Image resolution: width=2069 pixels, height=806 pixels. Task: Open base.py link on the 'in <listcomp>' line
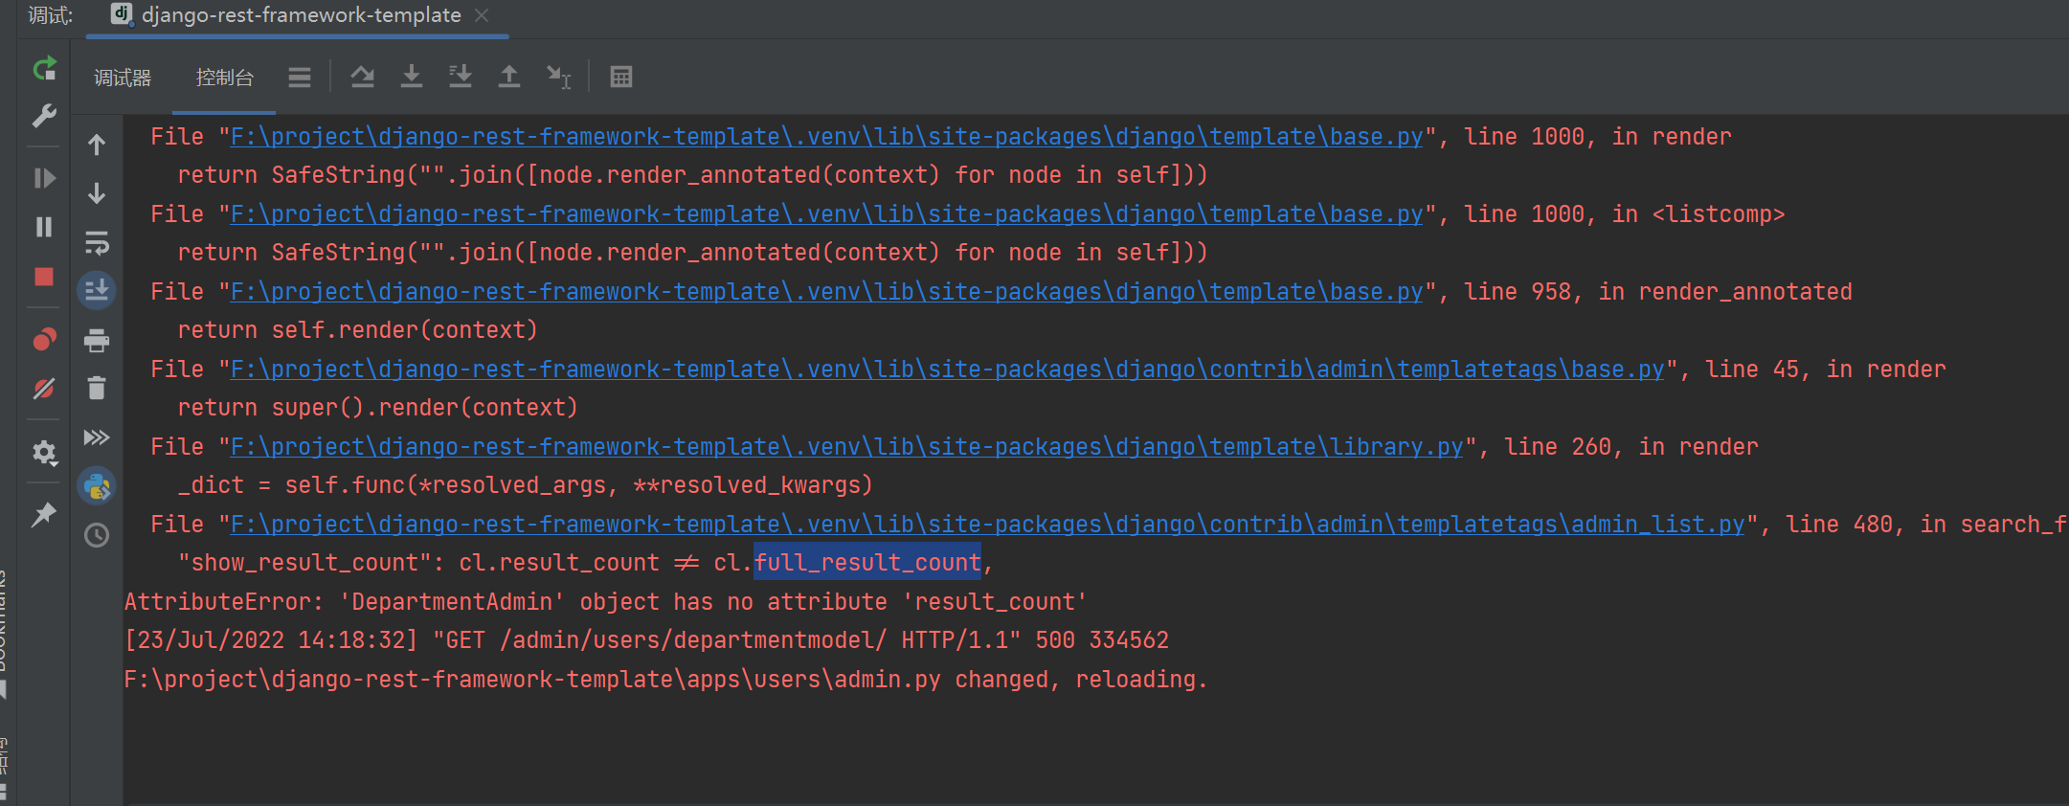[x=827, y=214]
